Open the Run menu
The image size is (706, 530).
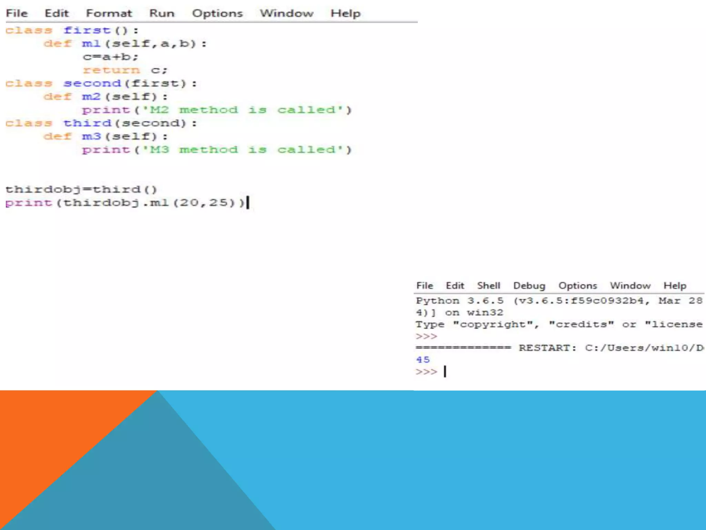[162, 13]
